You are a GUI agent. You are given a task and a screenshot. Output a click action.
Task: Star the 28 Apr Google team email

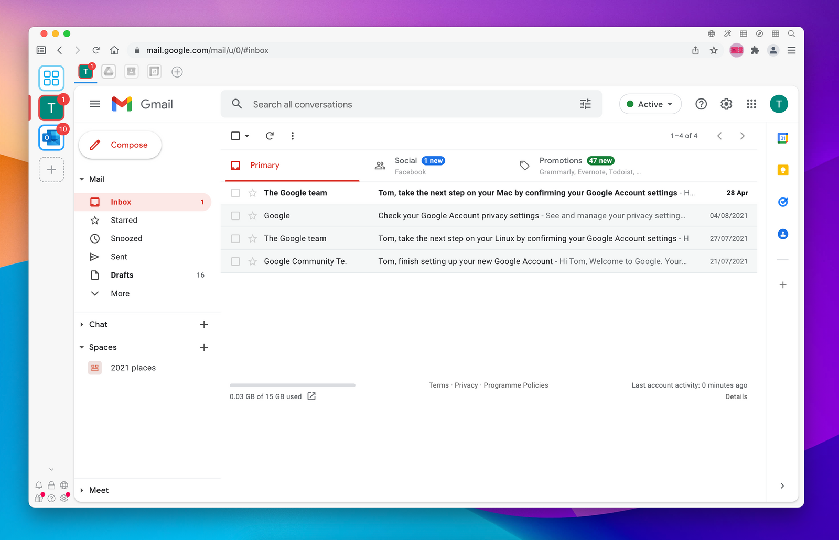coord(253,193)
